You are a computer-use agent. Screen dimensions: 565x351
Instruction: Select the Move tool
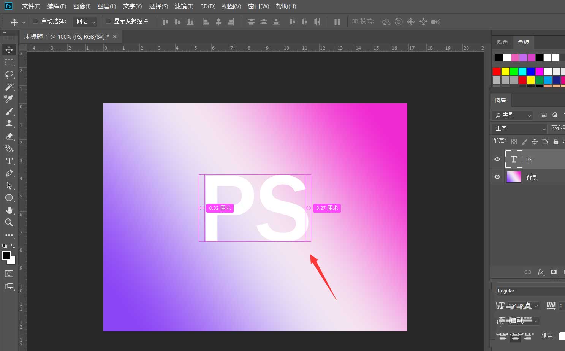click(9, 50)
